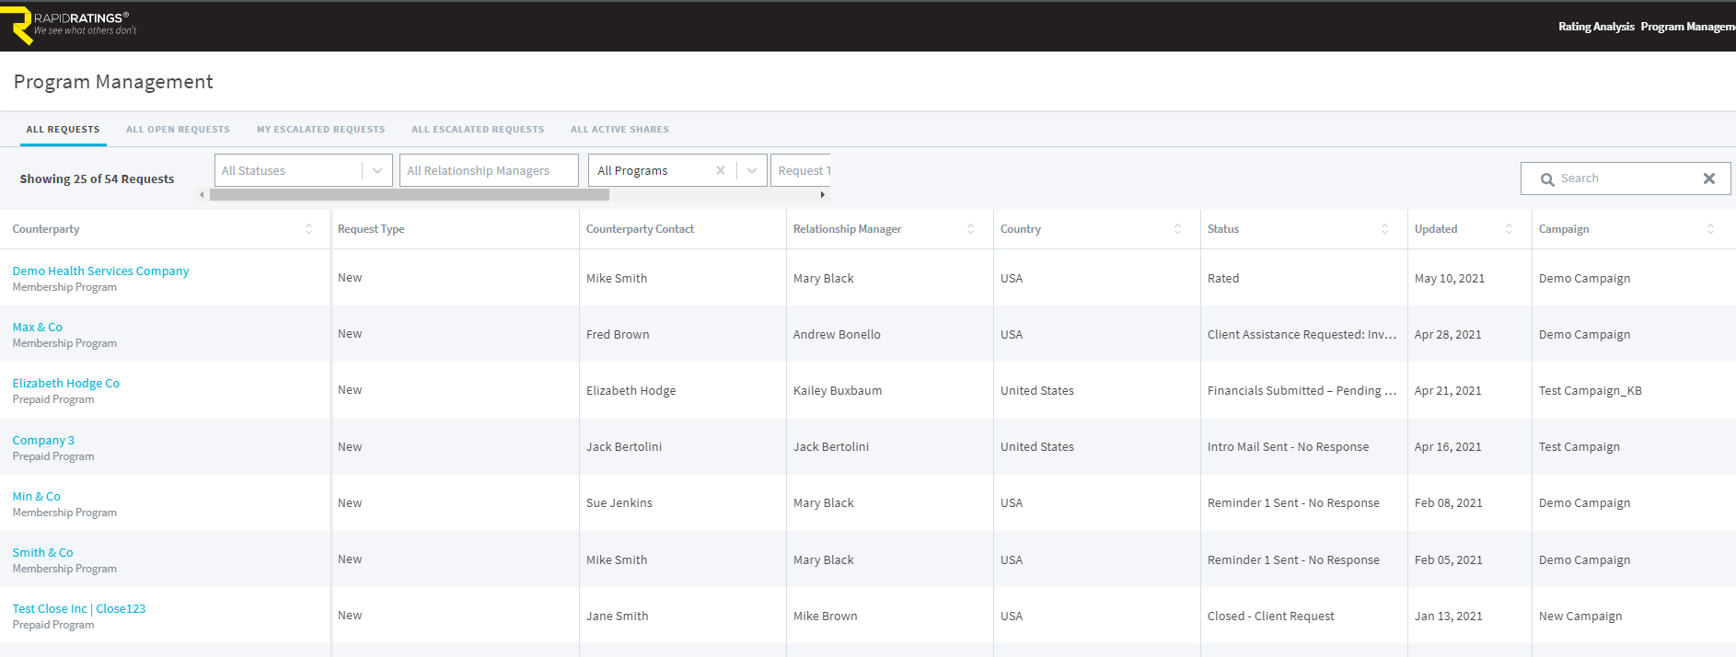The height and width of the screenshot is (657, 1736).
Task: Select 'Client Assistance Requested: Inv…' status
Action: point(1302,335)
